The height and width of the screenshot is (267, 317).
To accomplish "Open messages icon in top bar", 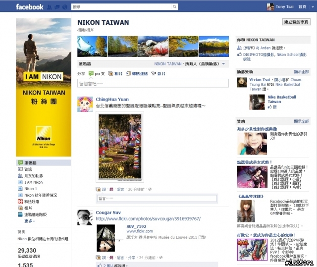I will point(57,7).
